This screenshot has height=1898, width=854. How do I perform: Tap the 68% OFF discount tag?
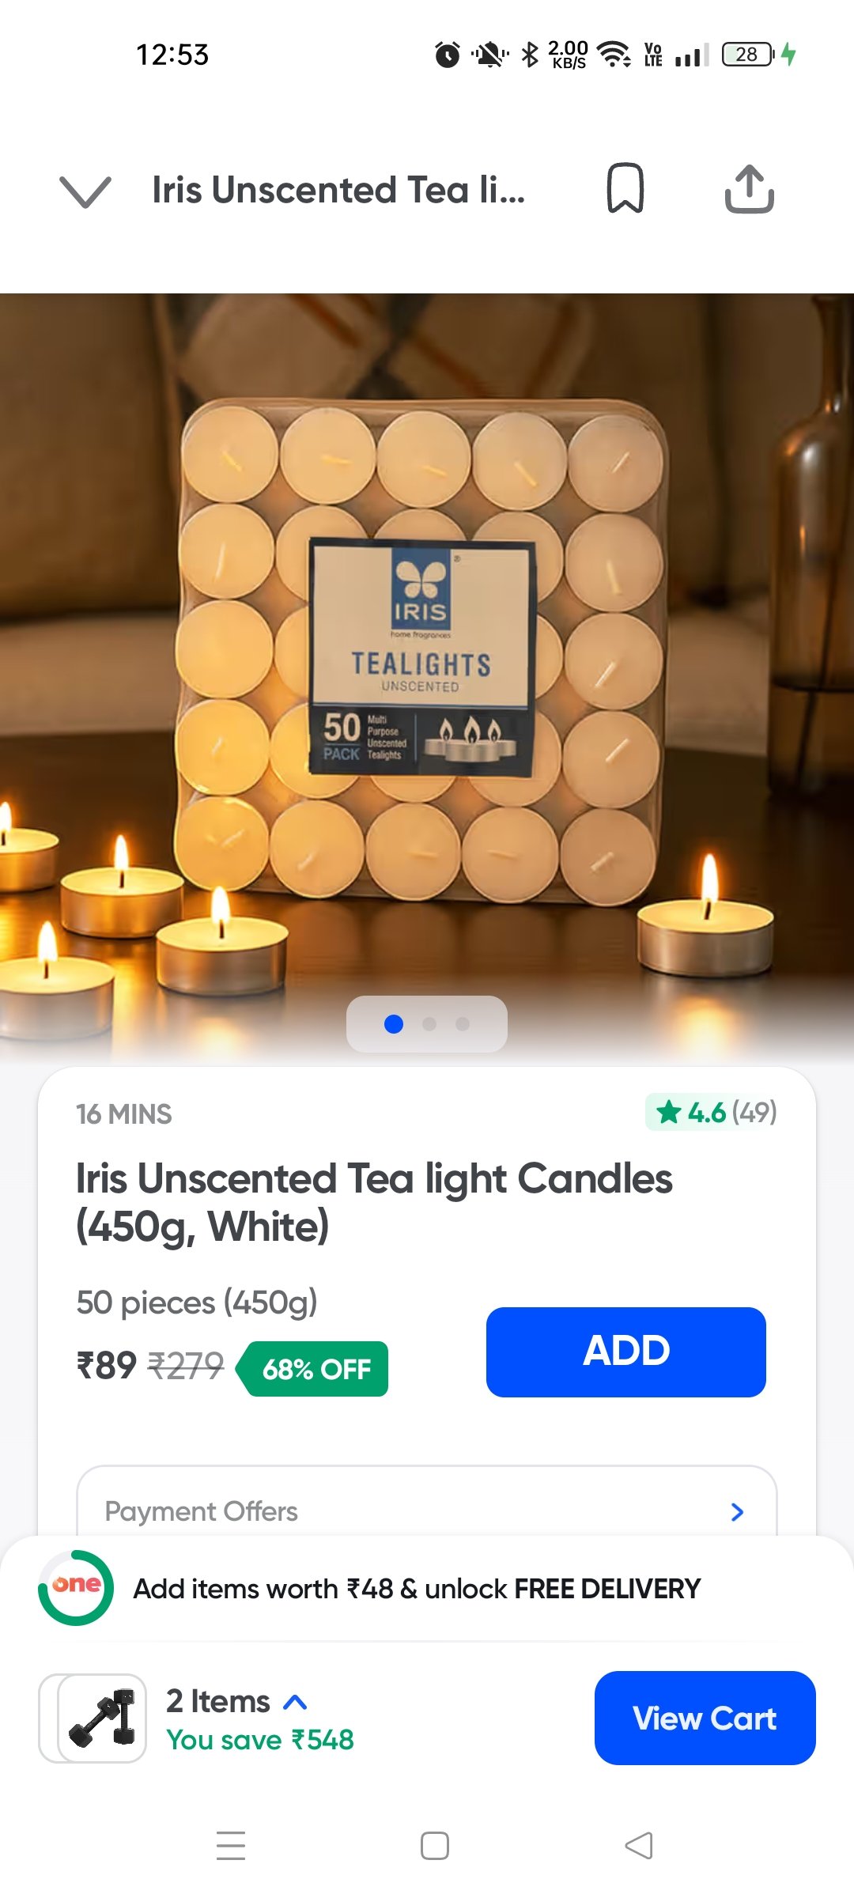[316, 1369]
